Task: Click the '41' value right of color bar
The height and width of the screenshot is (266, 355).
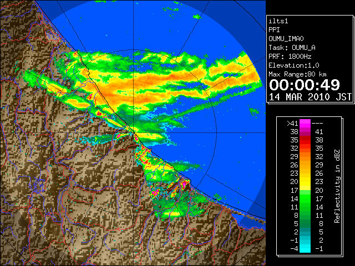Action: (x=319, y=132)
